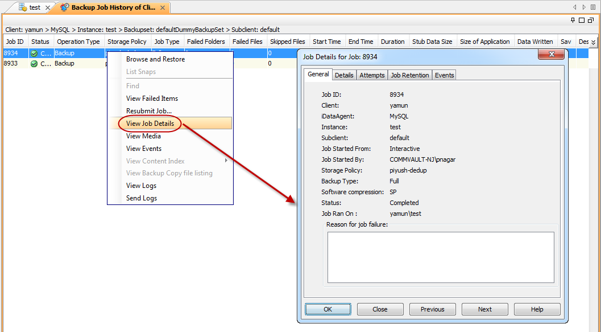Open the Job Retention tab
The image size is (601, 332).
click(409, 75)
